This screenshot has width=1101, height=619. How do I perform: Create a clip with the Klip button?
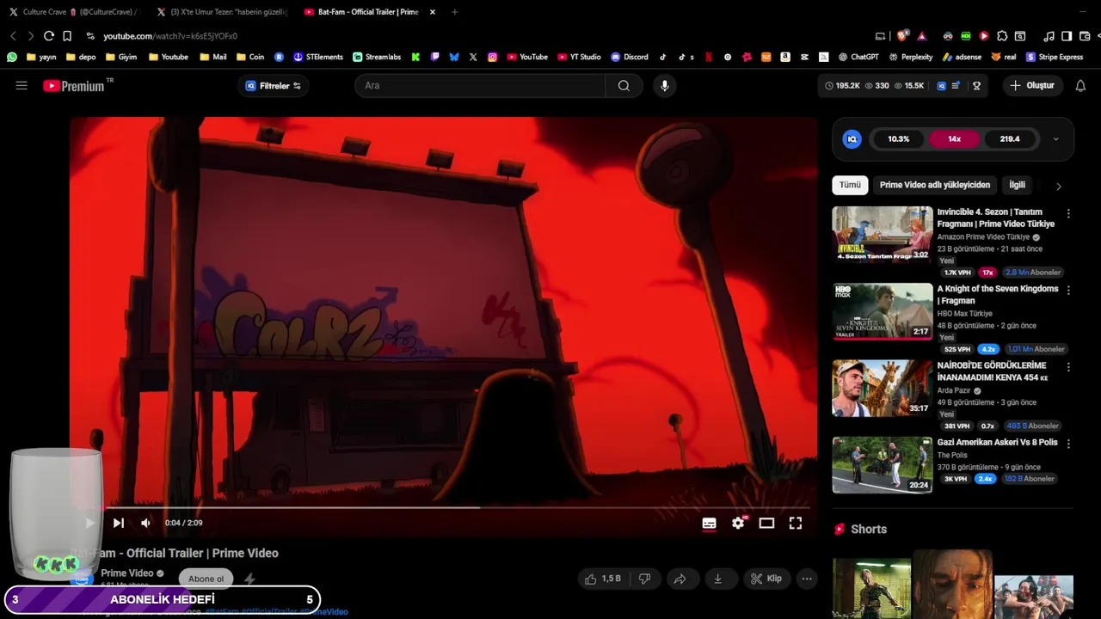pyautogui.click(x=766, y=579)
